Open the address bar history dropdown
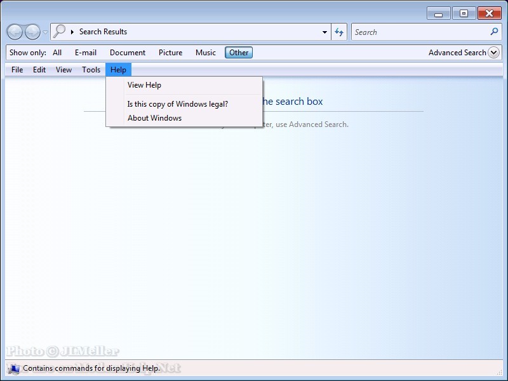The image size is (508, 381). click(x=324, y=32)
